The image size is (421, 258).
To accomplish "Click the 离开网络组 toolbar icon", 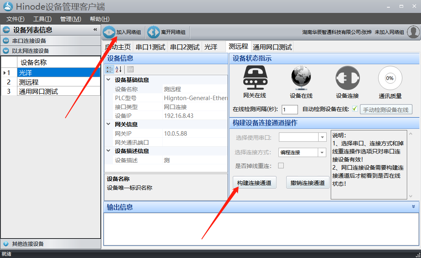I will (x=153, y=32).
